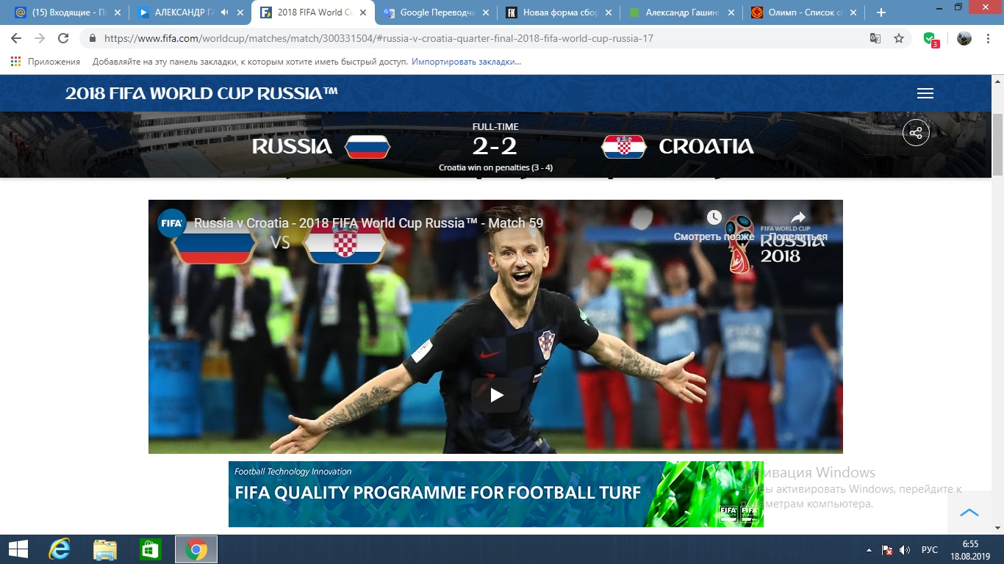This screenshot has width=1004, height=564.
Task: Click the 2018 FIFA World Cup Russia logo title
Action: click(x=201, y=93)
